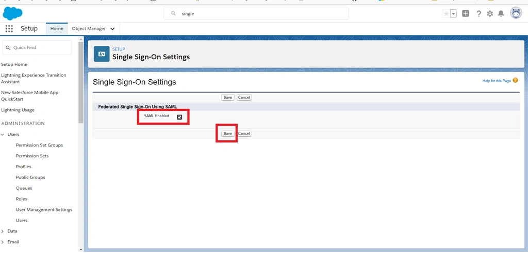Viewport: 528px width, 253px height.
Task: Click the 'SAML Enabled' label text
Action: [157, 116]
